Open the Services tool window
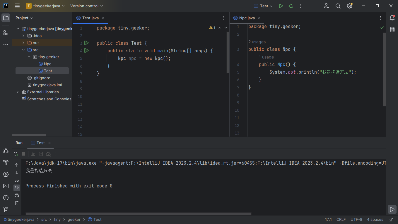The height and width of the screenshot is (224, 398). click(6, 174)
